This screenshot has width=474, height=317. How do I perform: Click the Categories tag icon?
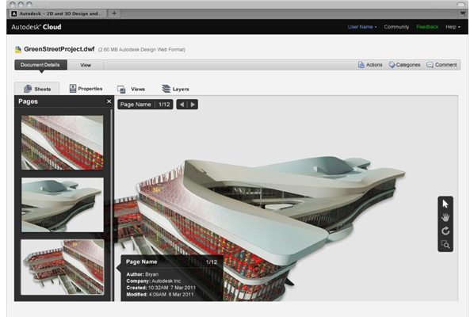click(392, 65)
